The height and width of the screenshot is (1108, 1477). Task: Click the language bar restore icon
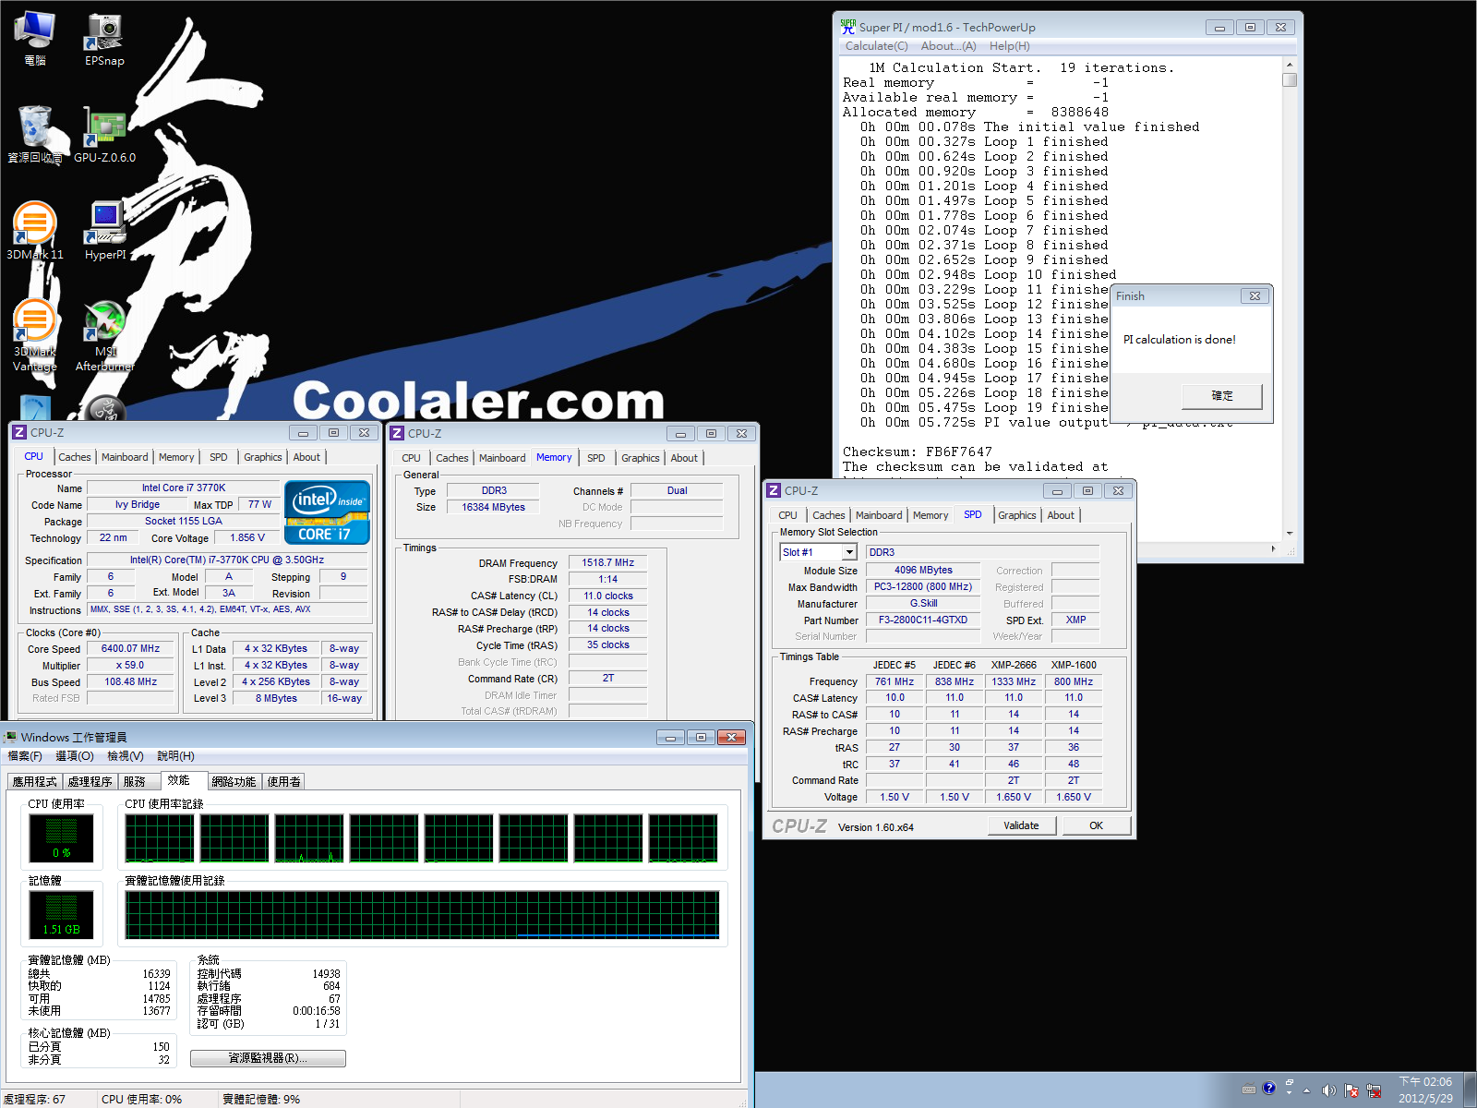[x=1290, y=1082]
